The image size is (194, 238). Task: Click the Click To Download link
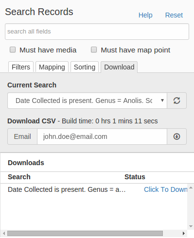166,189
